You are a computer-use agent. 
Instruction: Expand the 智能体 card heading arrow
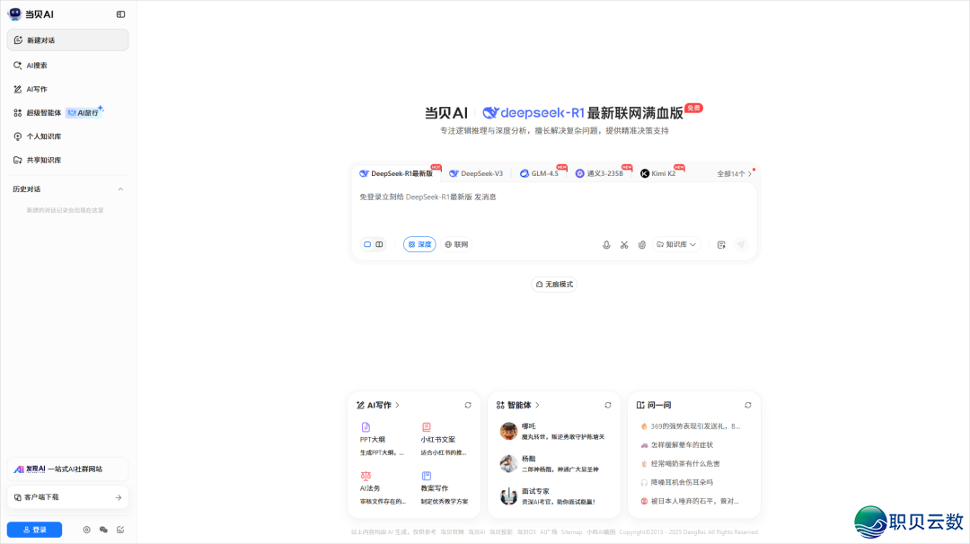coord(538,406)
